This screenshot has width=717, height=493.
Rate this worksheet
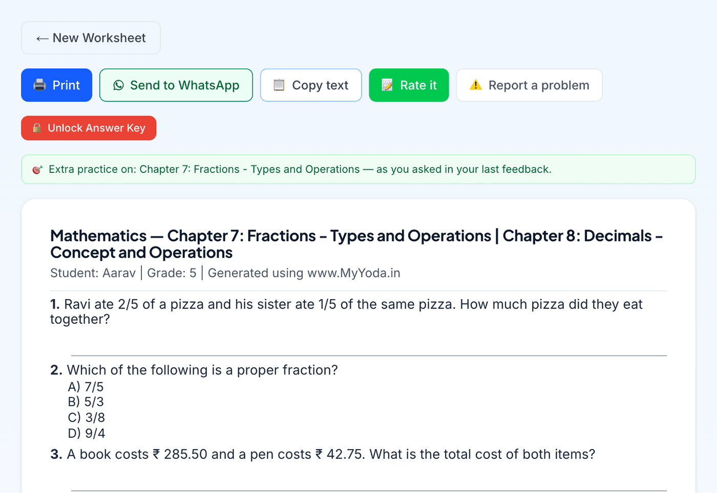pyautogui.click(x=409, y=85)
